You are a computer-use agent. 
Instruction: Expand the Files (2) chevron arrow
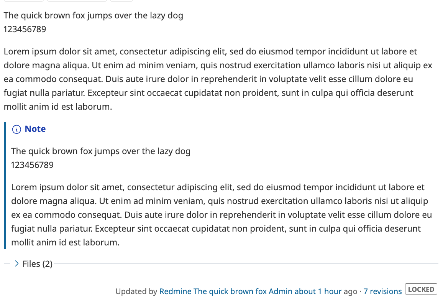pyautogui.click(x=16, y=264)
